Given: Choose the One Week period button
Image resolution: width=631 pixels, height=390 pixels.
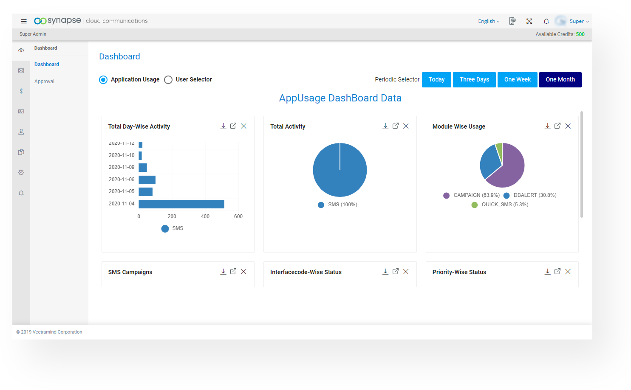Looking at the screenshot, I should point(517,80).
